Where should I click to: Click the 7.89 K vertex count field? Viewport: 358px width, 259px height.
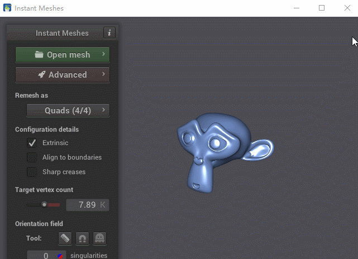click(88, 205)
